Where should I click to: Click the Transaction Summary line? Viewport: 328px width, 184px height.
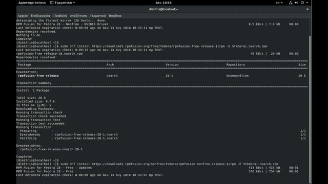34,83
